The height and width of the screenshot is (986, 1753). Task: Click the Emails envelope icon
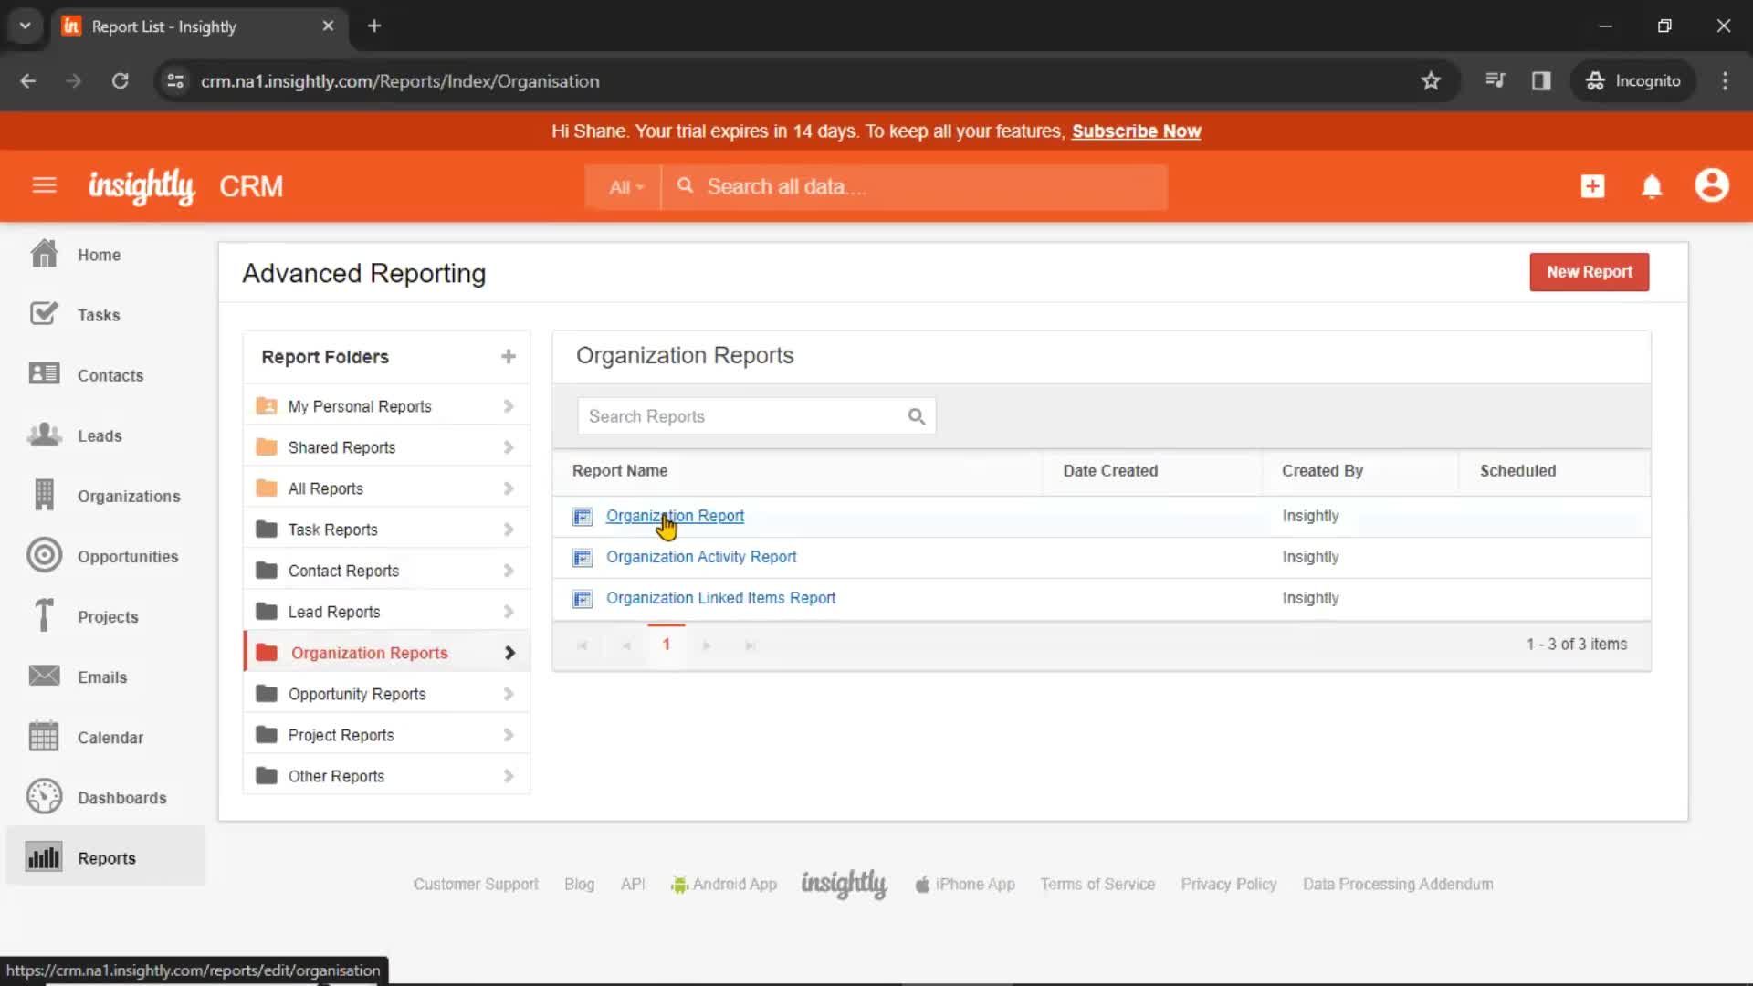coord(44,677)
